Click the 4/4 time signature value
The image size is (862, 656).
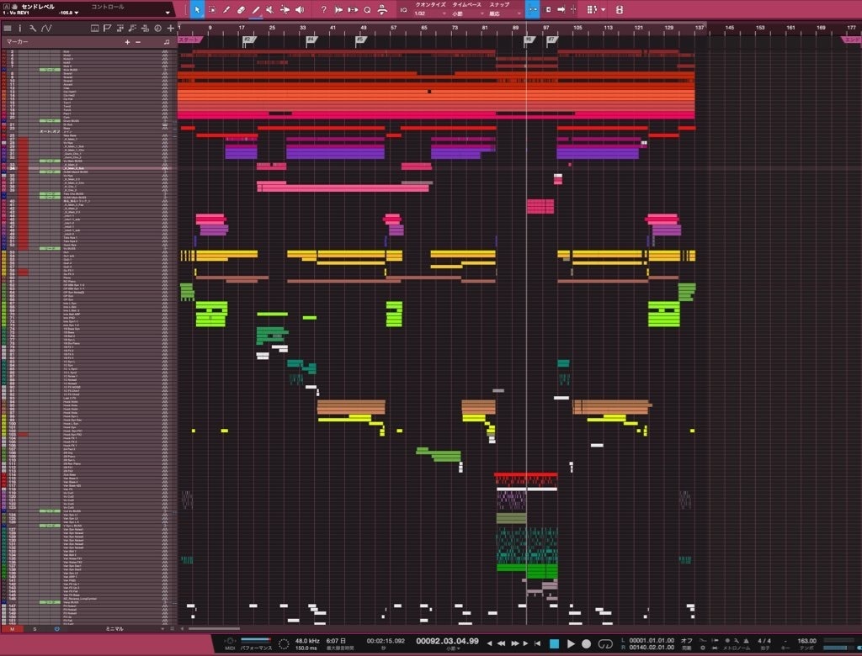tap(764, 641)
